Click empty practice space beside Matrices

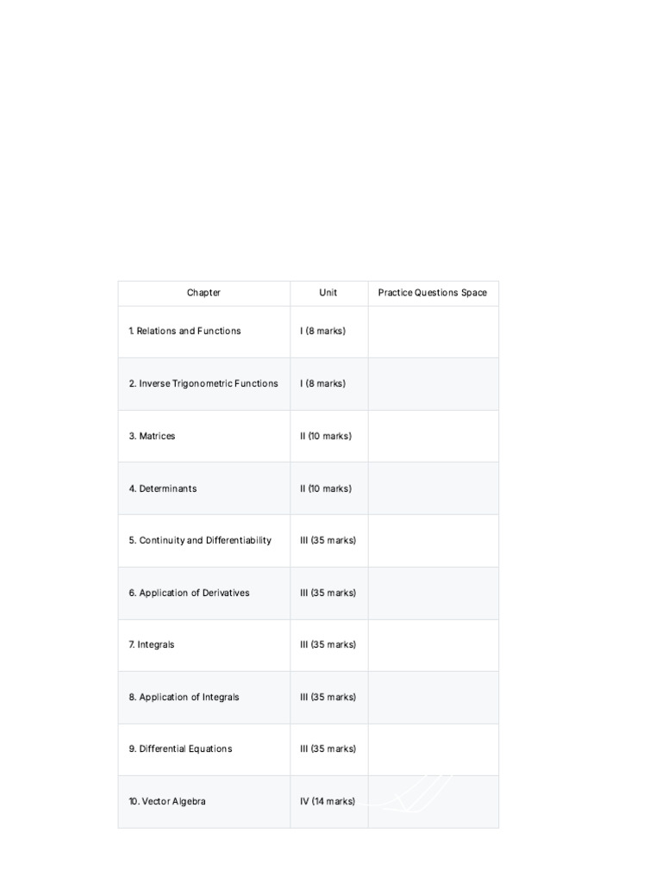click(x=433, y=437)
